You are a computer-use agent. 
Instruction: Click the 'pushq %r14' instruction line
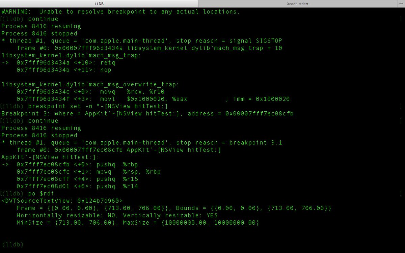click(77, 186)
